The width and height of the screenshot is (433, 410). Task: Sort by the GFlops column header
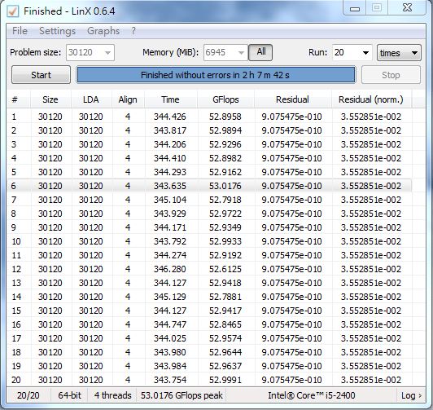[x=225, y=99]
